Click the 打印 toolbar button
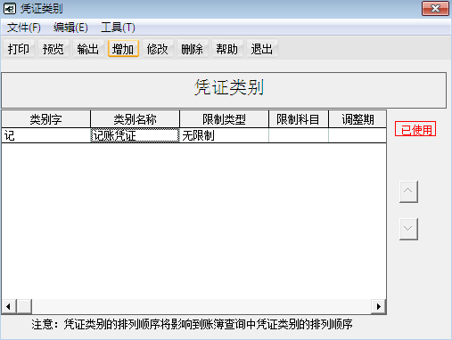452x340 pixels. pos(19,49)
